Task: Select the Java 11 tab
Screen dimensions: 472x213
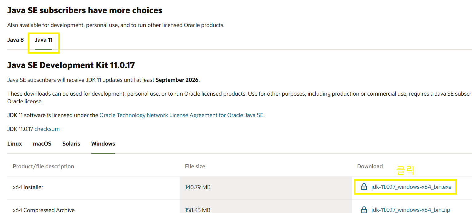Action: click(x=43, y=40)
